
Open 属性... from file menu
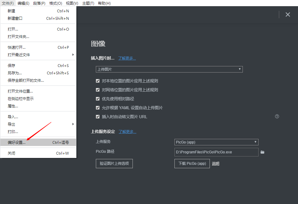pyautogui.click(x=38, y=106)
